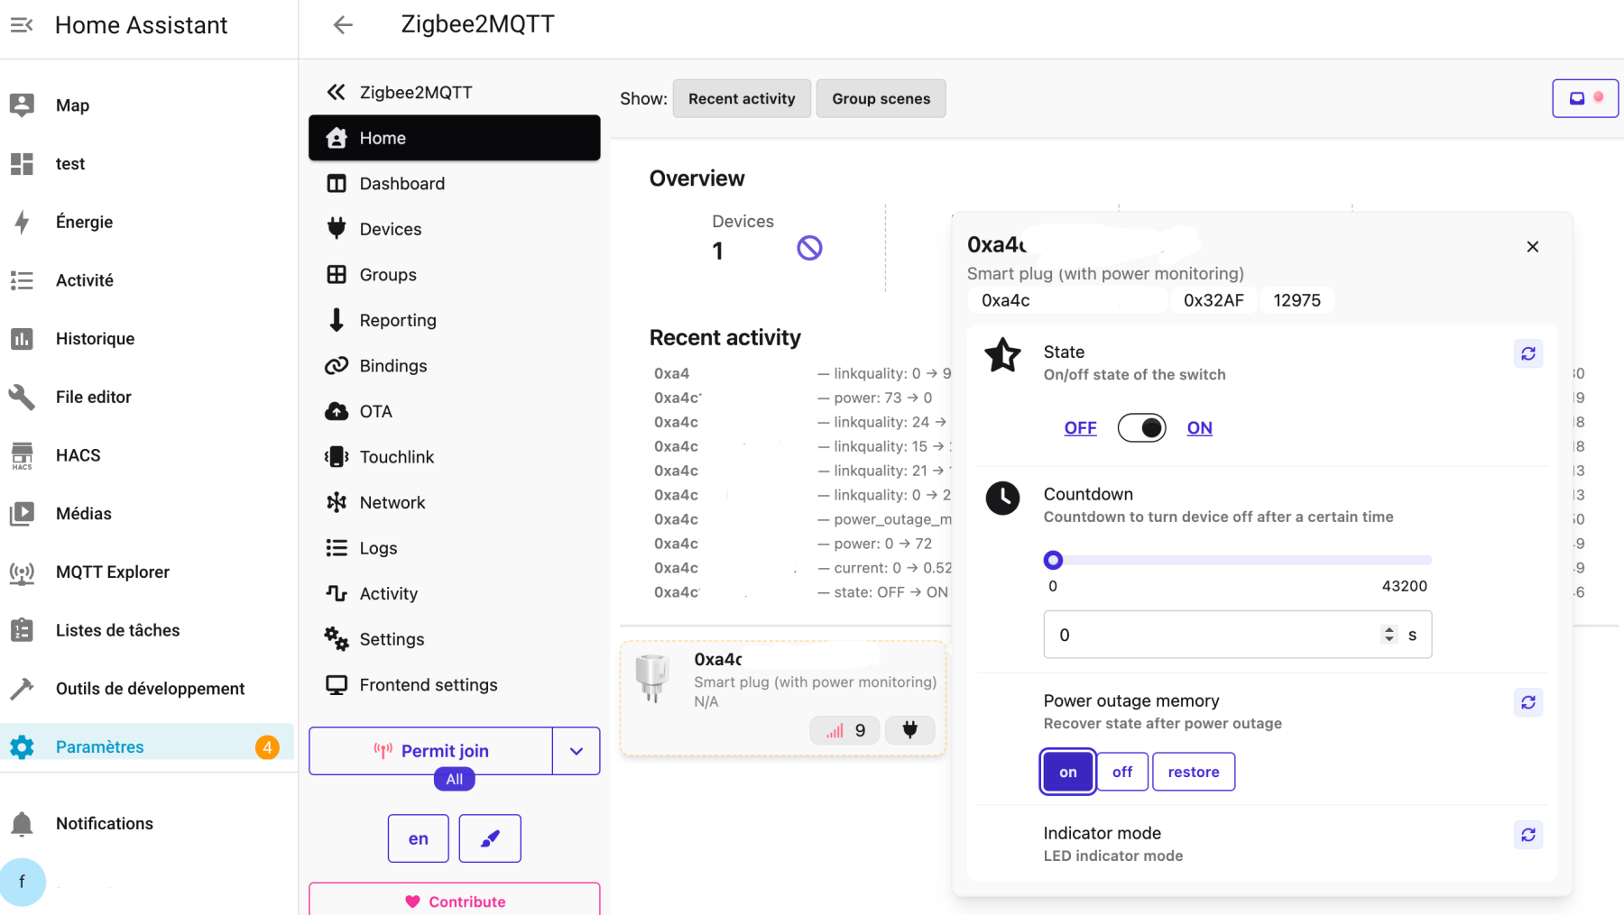Collapse the Zigbee2MQTT navigation with double chevron
1624x915 pixels.
pyautogui.click(x=336, y=92)
